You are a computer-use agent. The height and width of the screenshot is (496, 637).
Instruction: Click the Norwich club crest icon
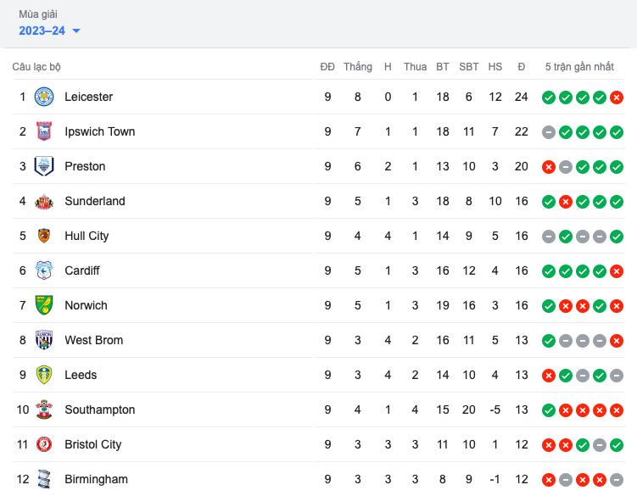44,305
